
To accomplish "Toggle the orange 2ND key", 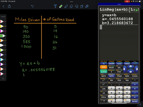I will [x=104, y=67].
